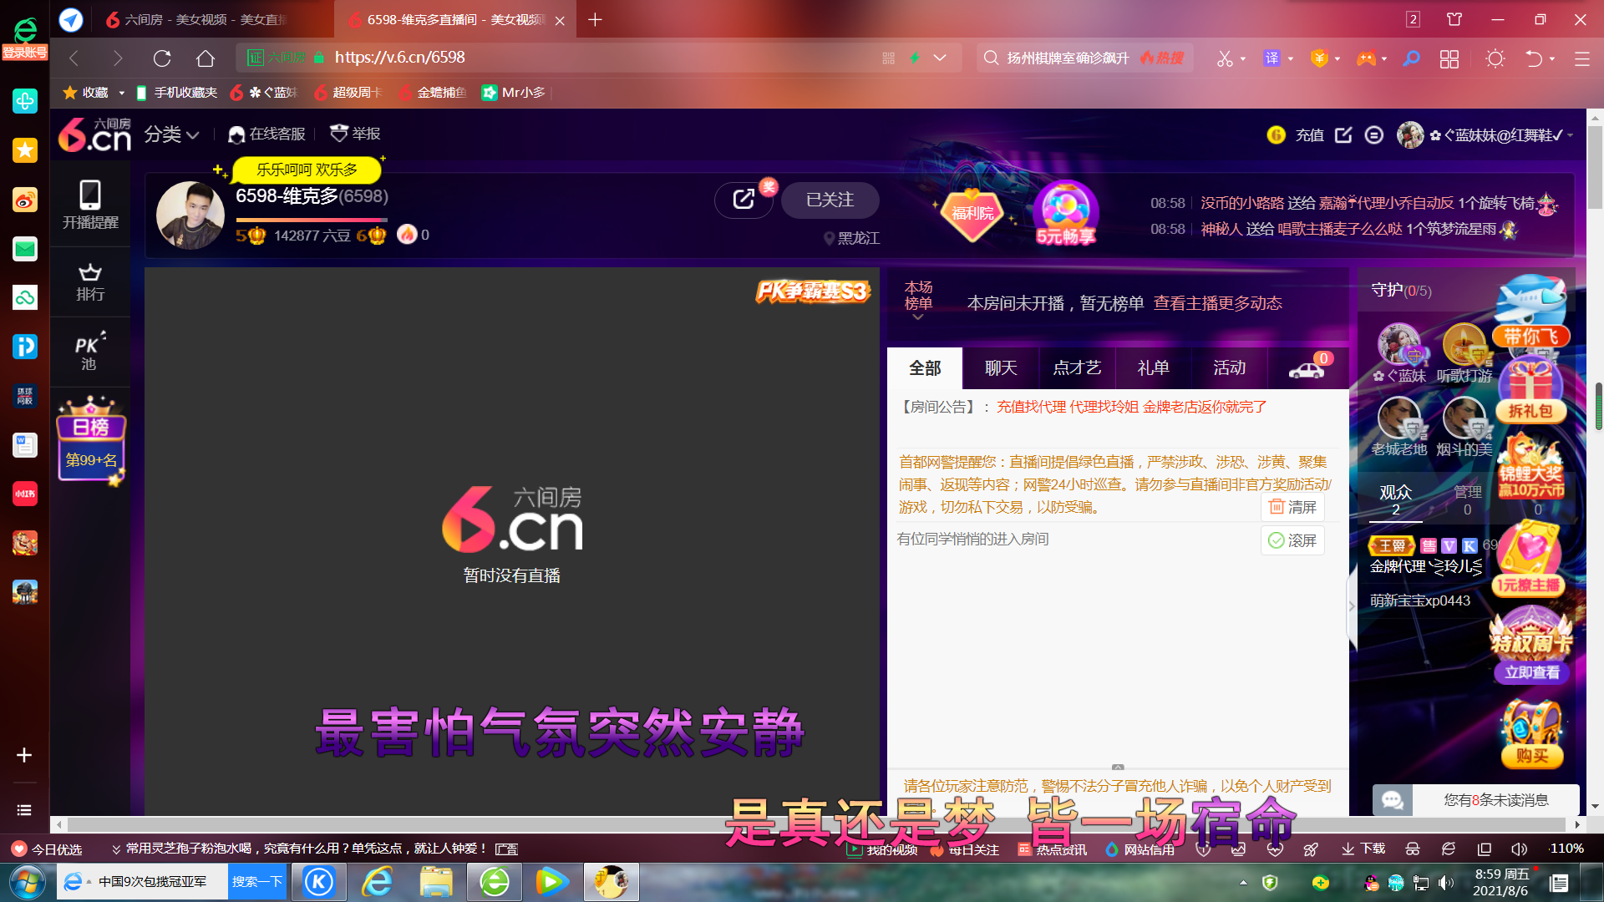Collapse the right side panel arrow
The image size is (1604, 902).
coord(1353,606)
